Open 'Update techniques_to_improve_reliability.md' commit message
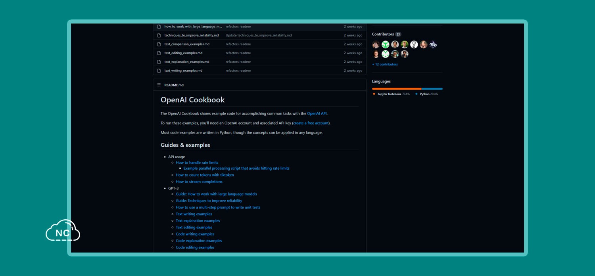This screenshot has height=276, width=595. (x=259, y=35)
